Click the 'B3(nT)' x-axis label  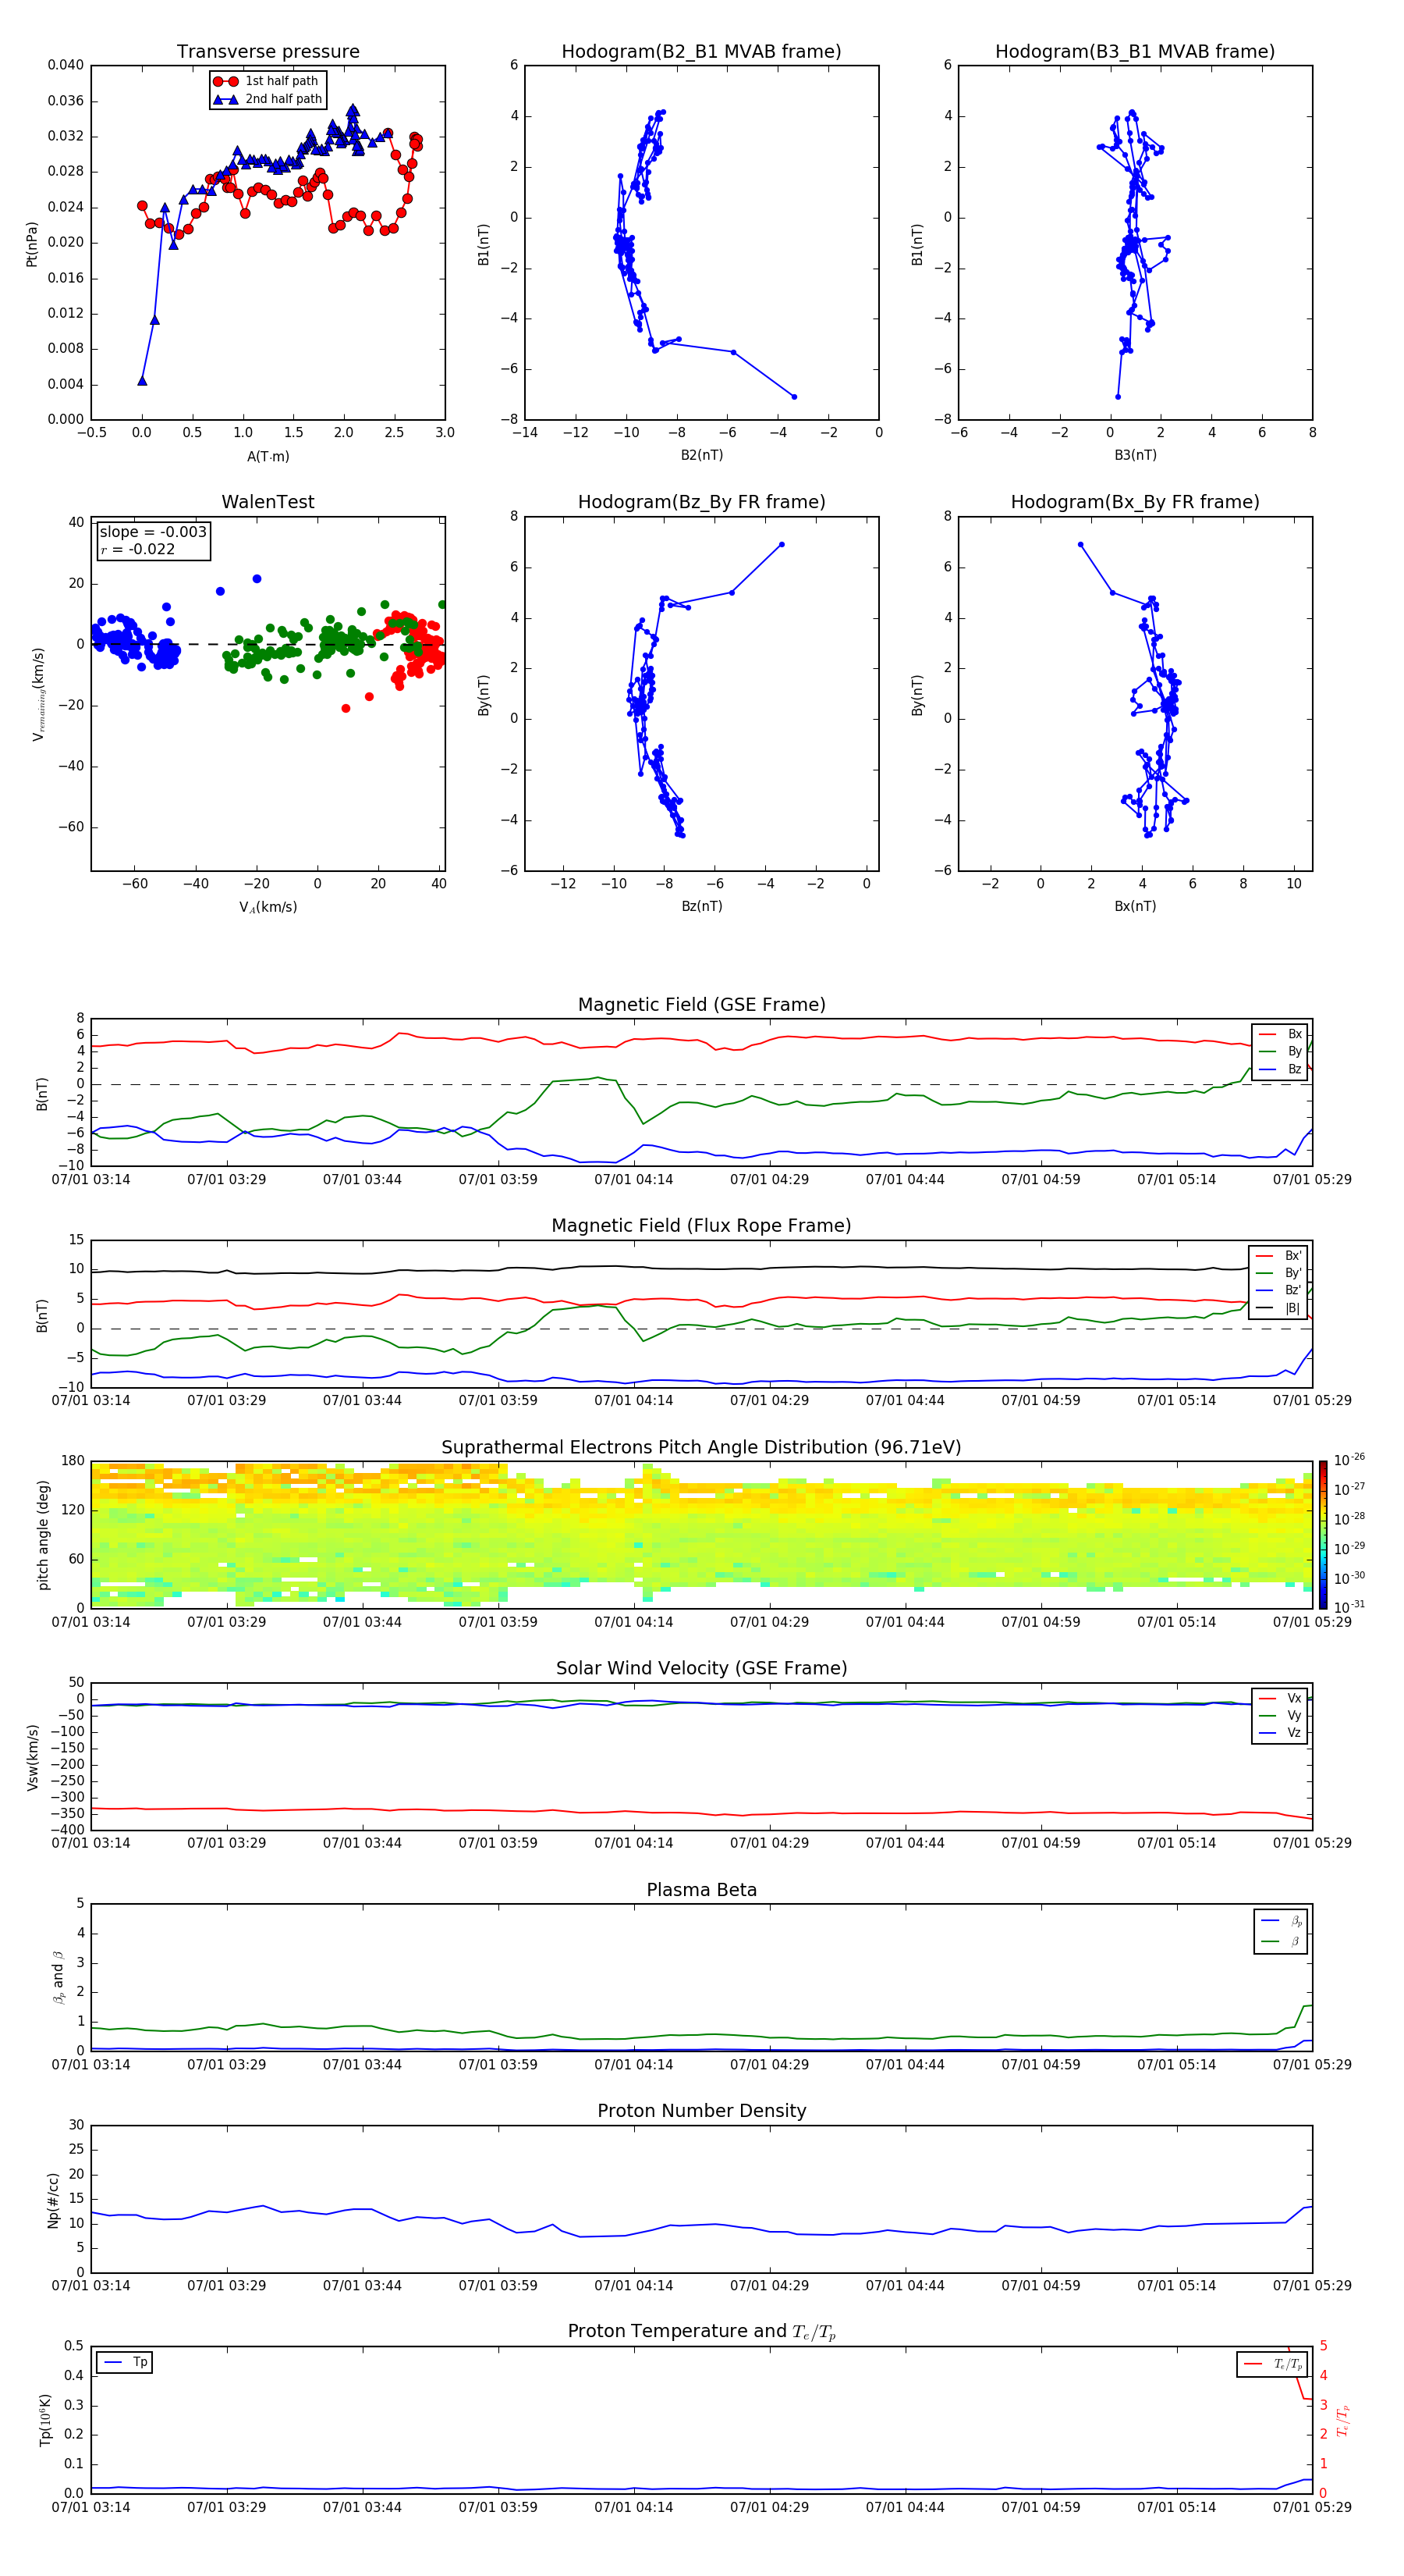point(1135,455)
